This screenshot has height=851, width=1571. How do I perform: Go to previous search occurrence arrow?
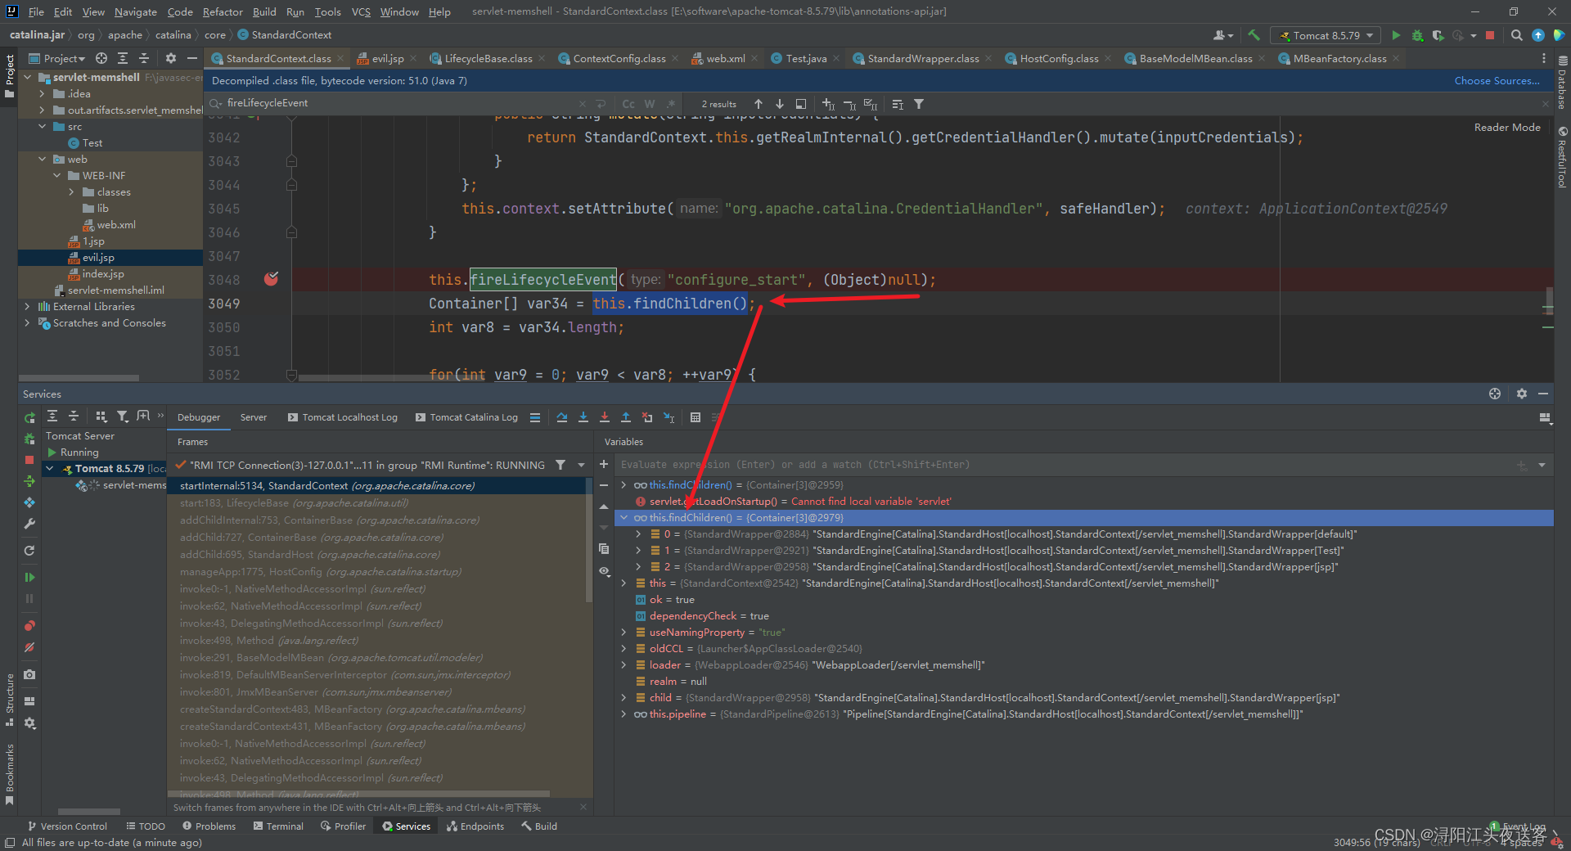coord(758,104)
